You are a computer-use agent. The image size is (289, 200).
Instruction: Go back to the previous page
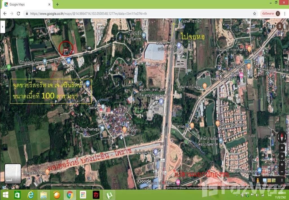coord(5,14)
